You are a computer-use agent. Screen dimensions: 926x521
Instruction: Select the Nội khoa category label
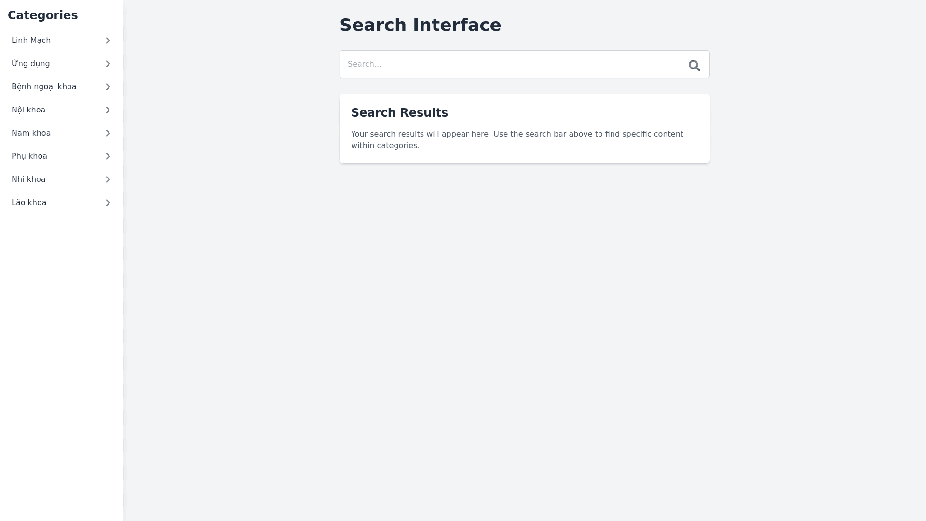pyautogui.click(x=28, y=110)
